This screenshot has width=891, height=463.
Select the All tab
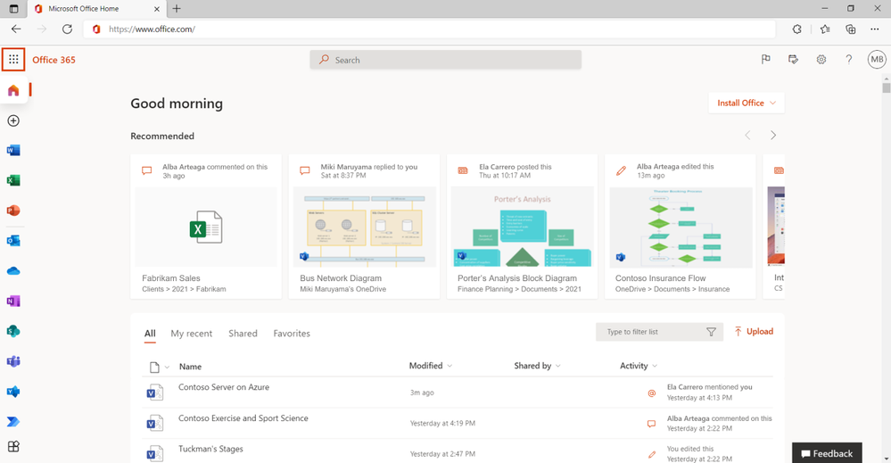click(150, 334)
